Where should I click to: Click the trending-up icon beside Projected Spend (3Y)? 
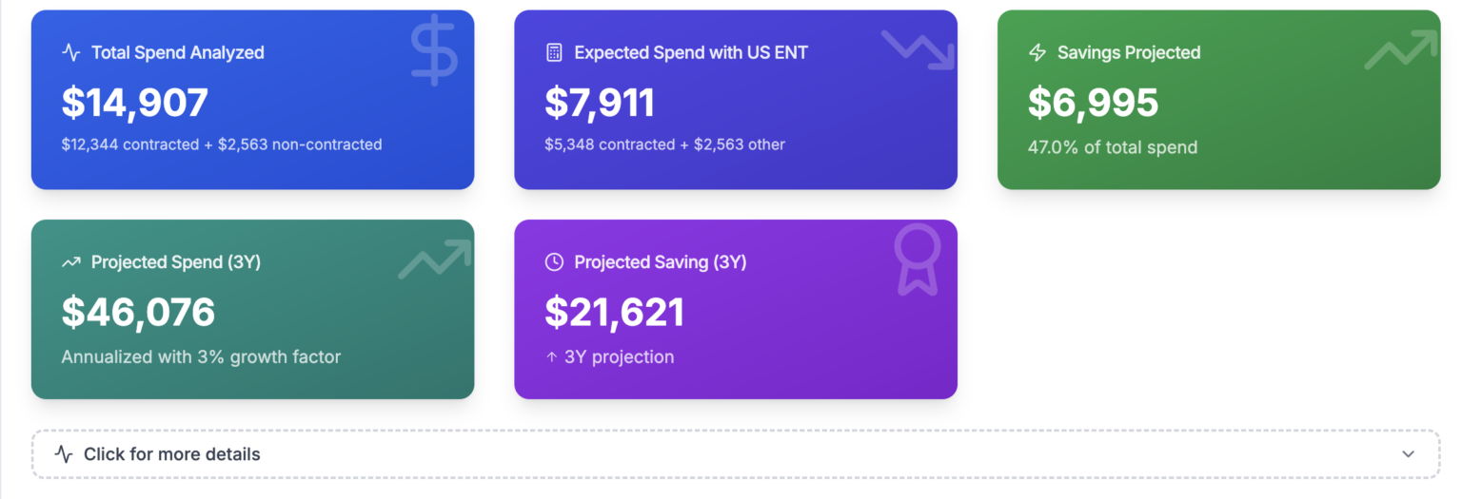point(71,262)
